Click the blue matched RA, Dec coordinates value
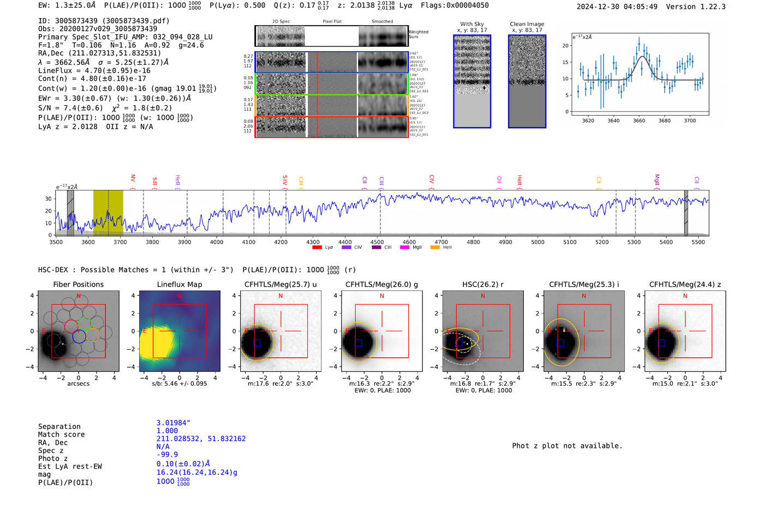The image size is (764, 520). point(201,439)
